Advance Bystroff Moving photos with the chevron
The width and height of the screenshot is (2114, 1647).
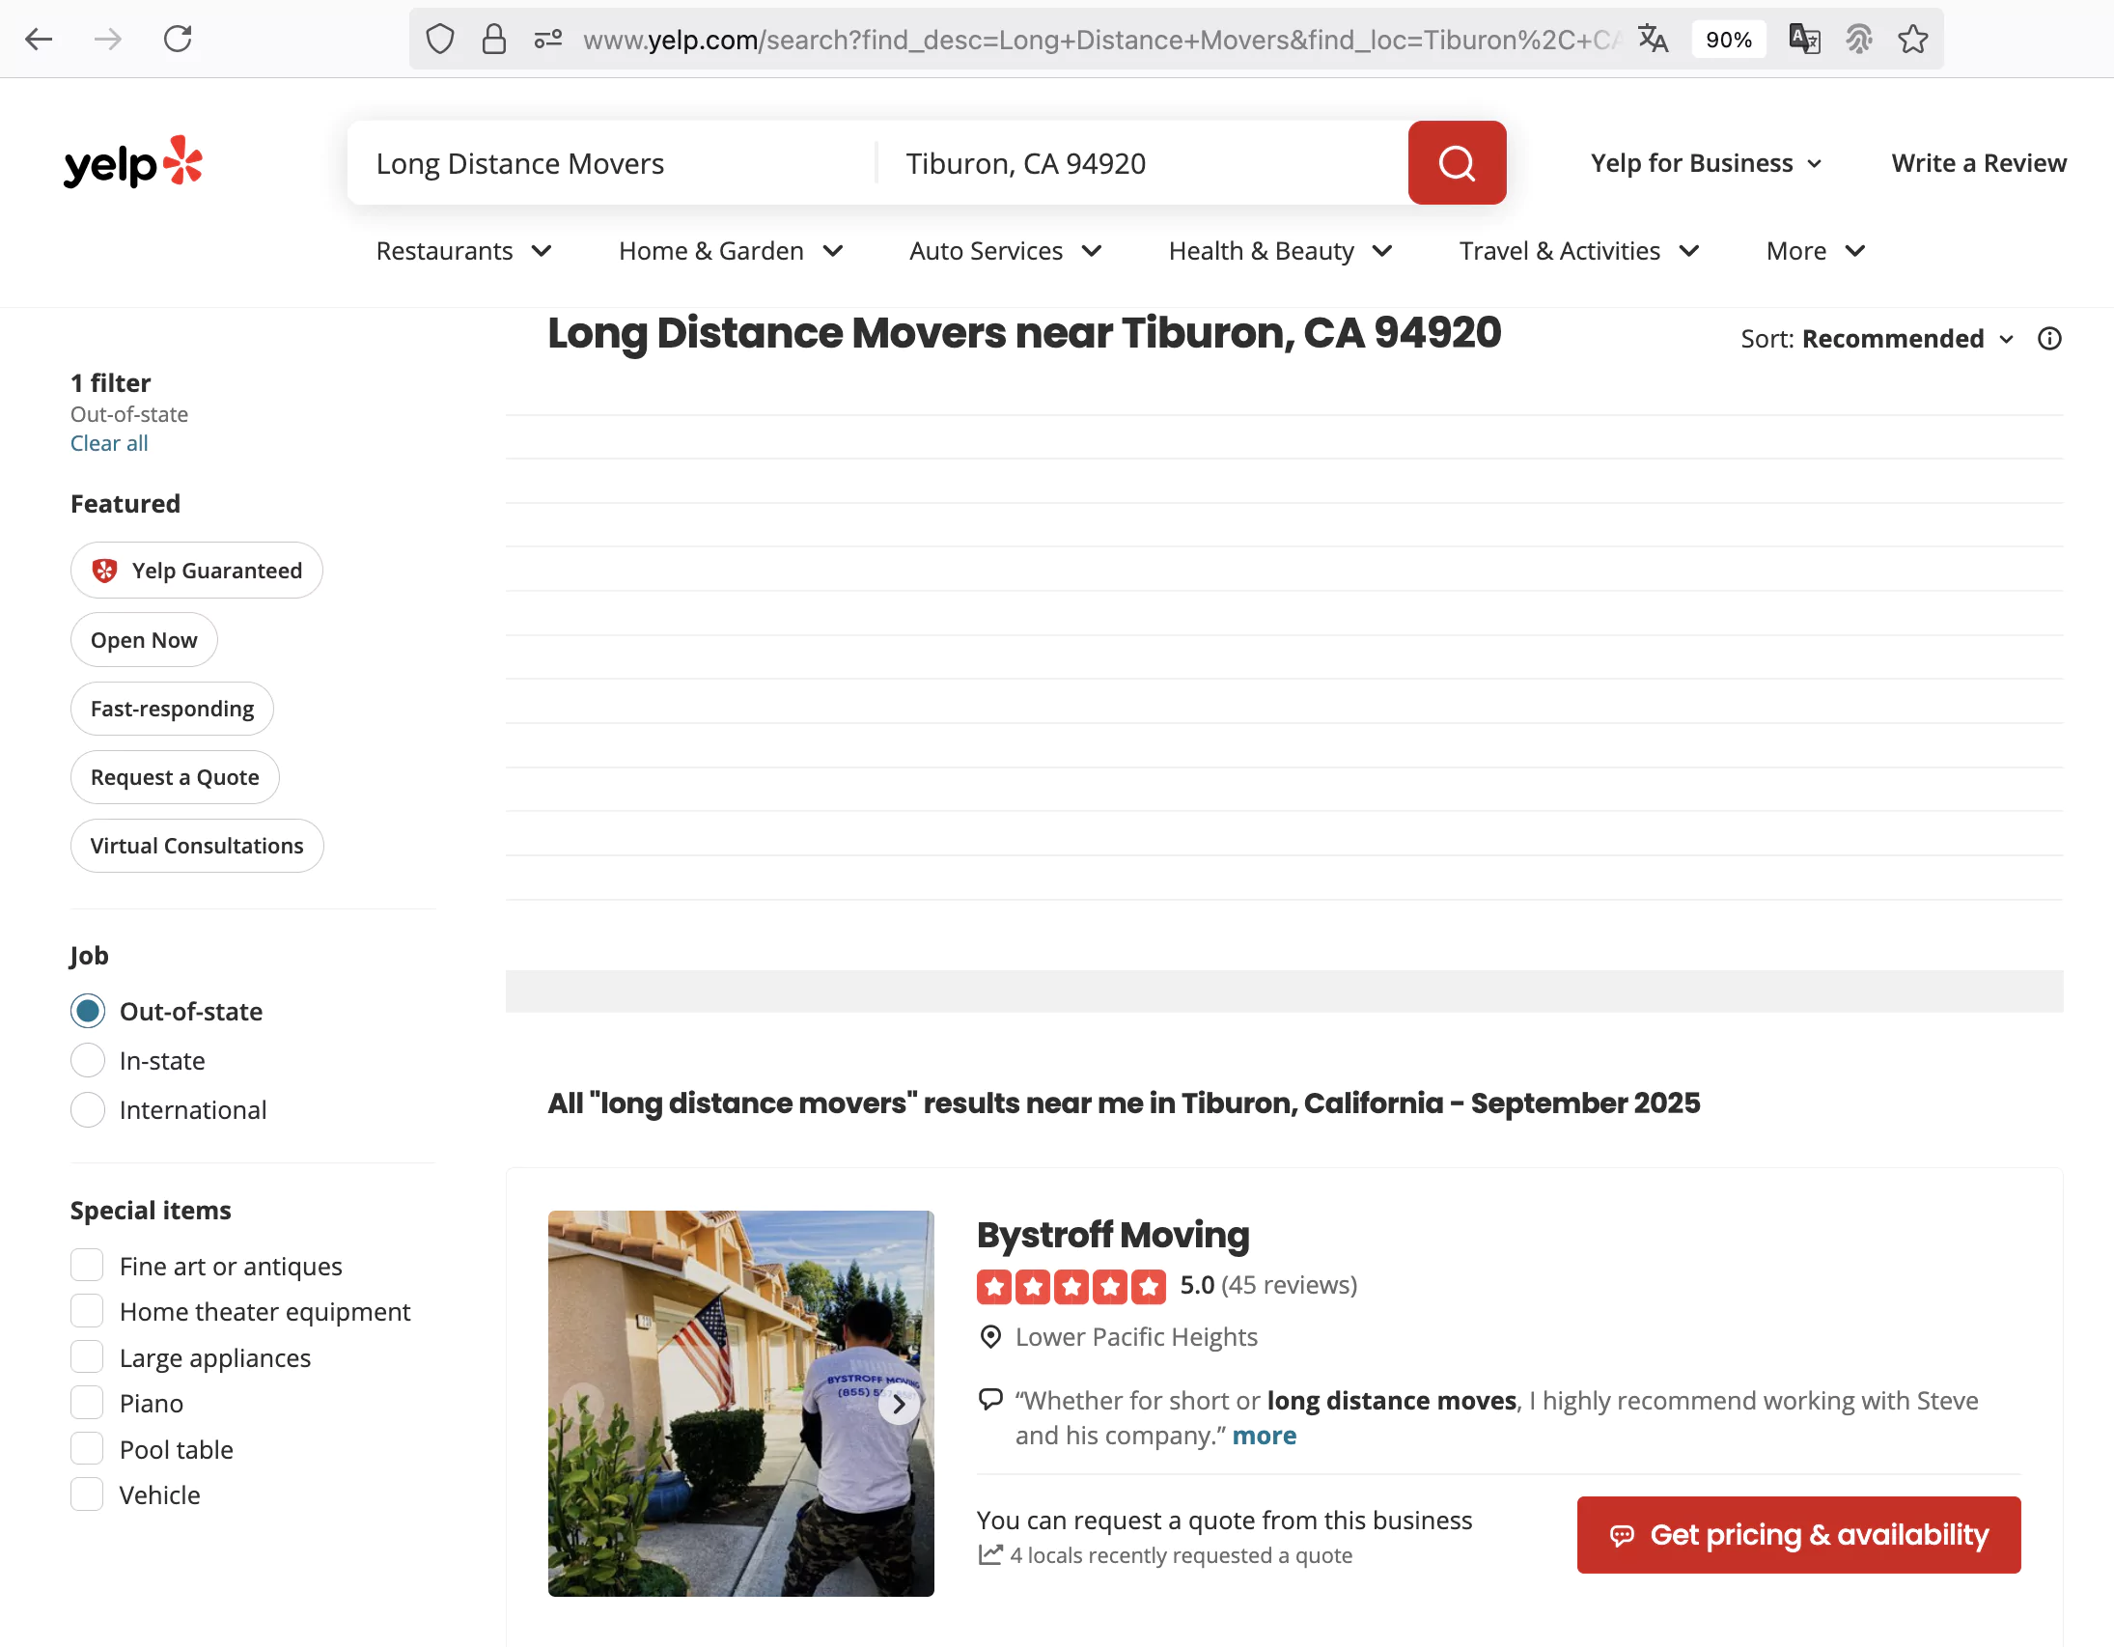pyautogui.click(x=899, y=1403)
